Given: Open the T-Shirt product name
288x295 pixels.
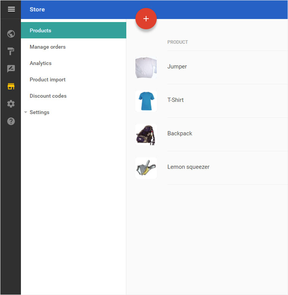Looking at the screenshot, I should (x=175, y=100).
